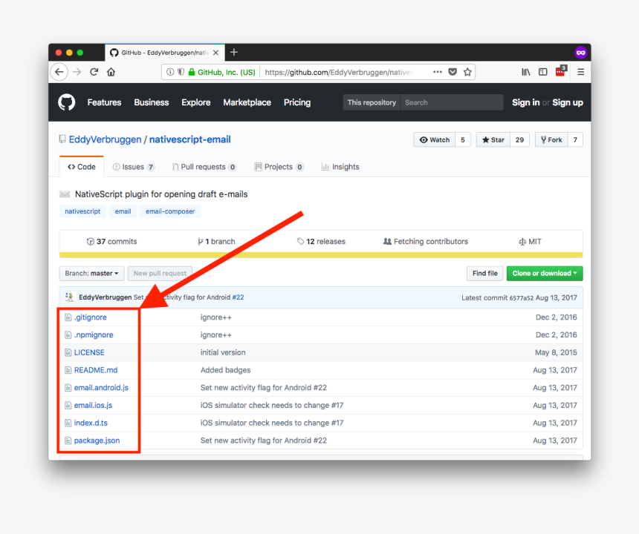Open the email.ios.js file
The image size is (639, 534).
(x=93, y=405)
